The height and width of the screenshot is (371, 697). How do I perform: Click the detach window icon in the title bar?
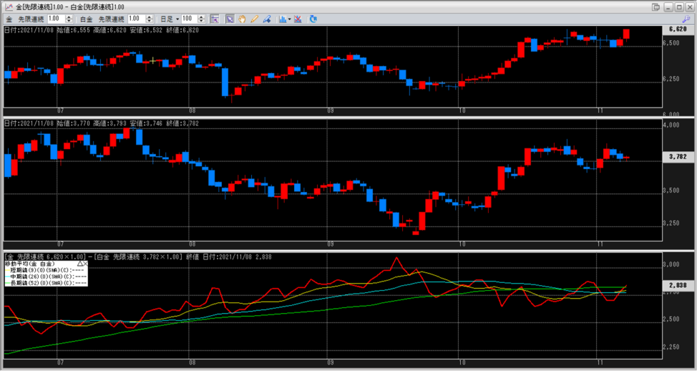coord(656,7)
